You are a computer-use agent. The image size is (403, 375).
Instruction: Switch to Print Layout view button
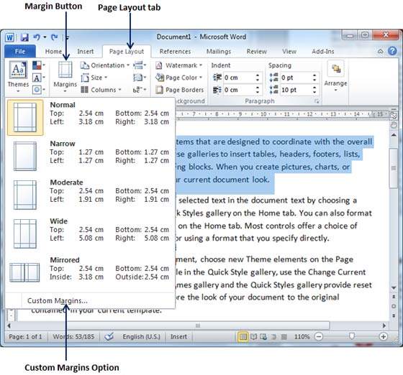point(243,336)
